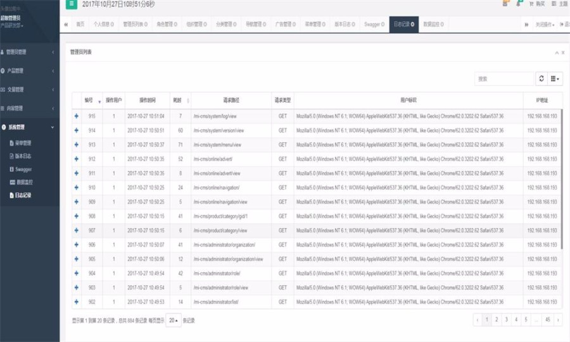Screen dimensions: 570x342
Task: Open the column visibility grid dropdown
Action: coord(555,79)
